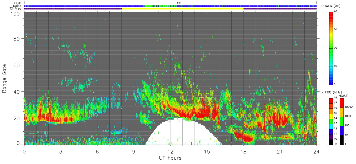Pick the black 1-10 NOISE legend swatch
Viewport: 356px width, 164px height.
(342, 140)
